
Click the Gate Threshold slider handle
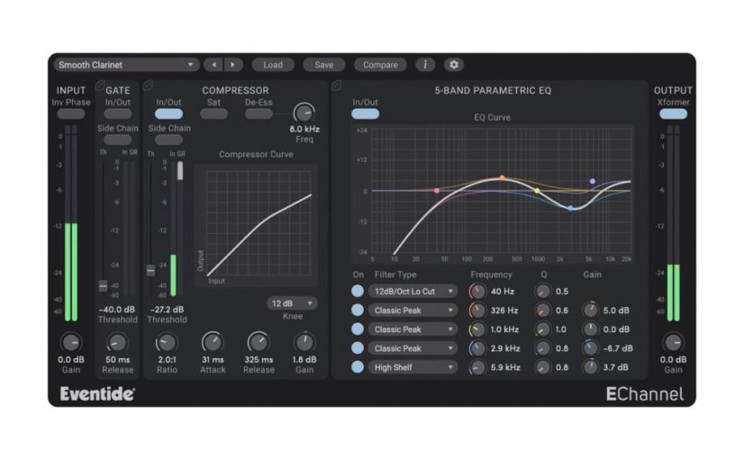click(103, 285)
